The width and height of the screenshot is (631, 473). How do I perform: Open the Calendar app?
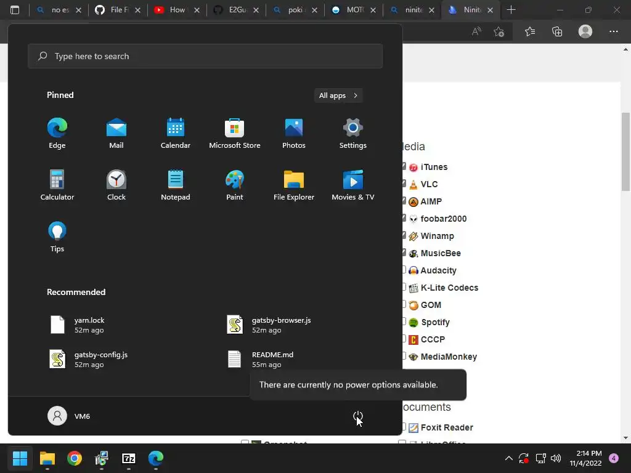point(176,134)
